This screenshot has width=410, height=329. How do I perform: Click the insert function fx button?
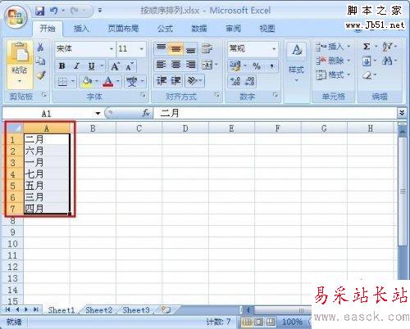146,113
